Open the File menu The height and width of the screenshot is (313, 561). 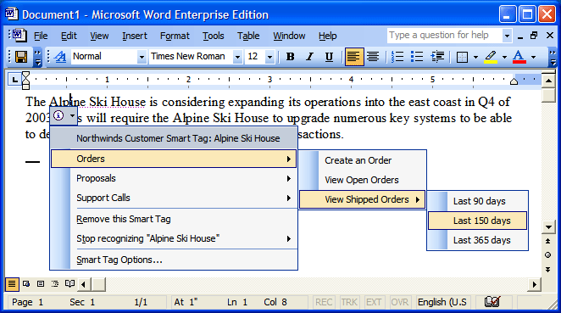pyautogui.click(x=41, y=36)
